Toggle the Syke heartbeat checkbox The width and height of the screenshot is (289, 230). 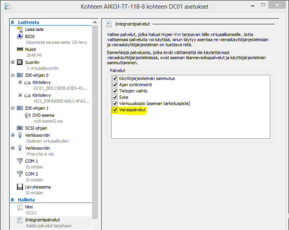pyautogui.click(x=115, y=97)
